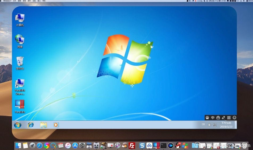Open the 设备 (Devices) menu

pos(34,1)
